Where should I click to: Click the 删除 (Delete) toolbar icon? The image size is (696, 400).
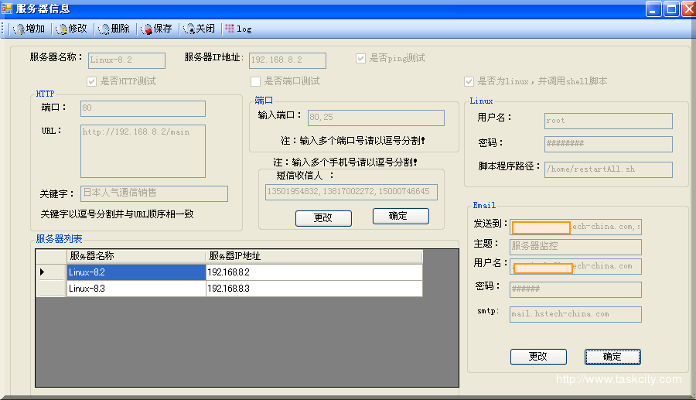click(x=104, y=29)
